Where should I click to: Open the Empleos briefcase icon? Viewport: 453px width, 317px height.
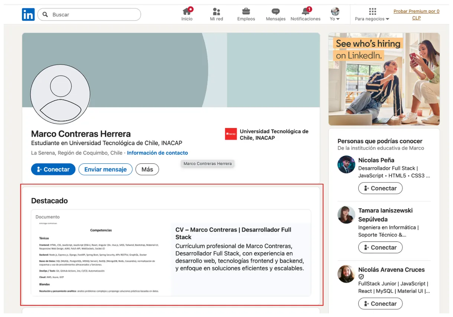coord(246,12)
